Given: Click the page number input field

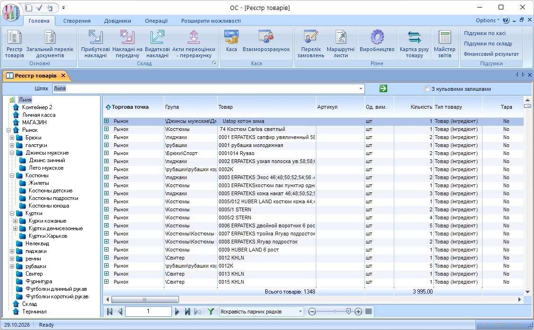Looking at the screenshot, I should pyautogui.click(x=148, y=311).
